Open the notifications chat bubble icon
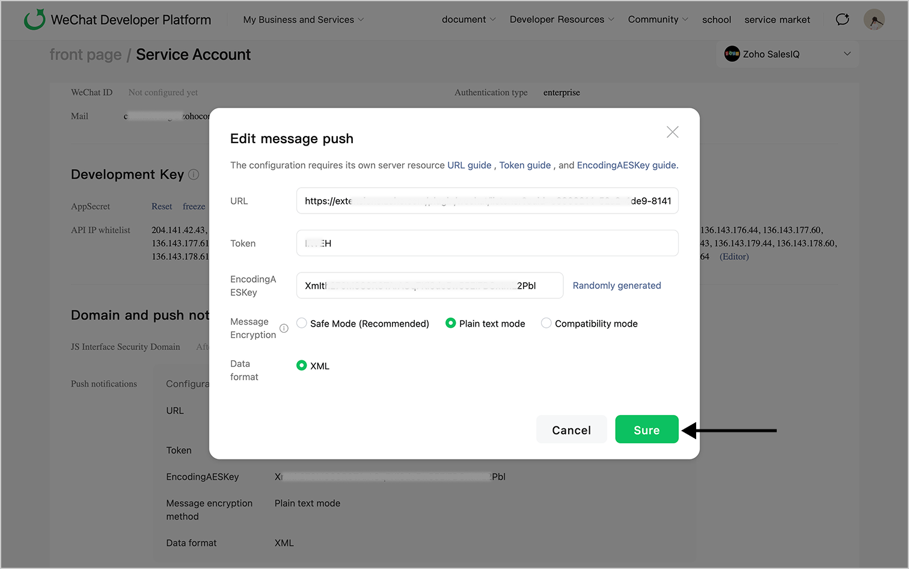The width and height of the screenshot is (909, 569). click(842, 19)
